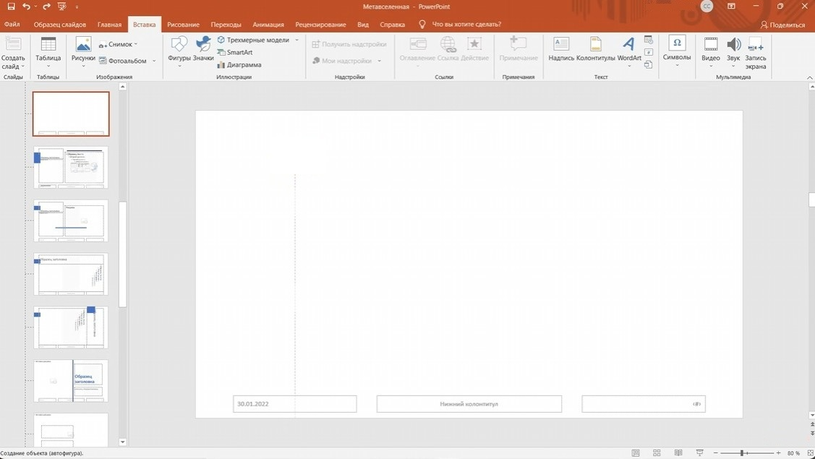
Task: Open the Переходы tab
Action: (226, 25)
